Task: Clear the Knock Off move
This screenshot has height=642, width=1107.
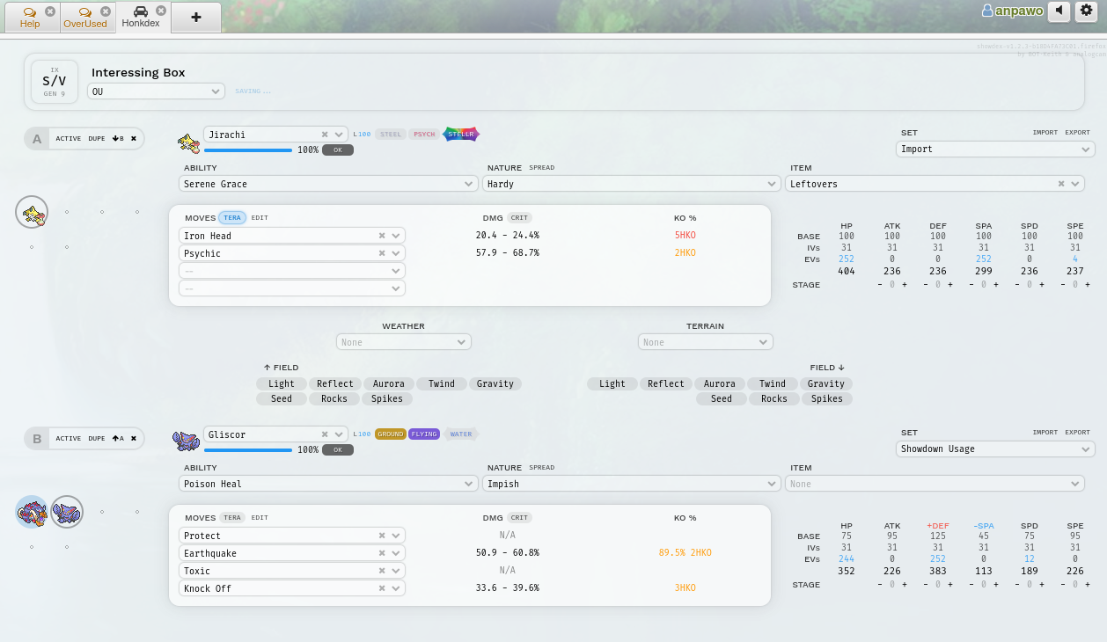Action: (382, 588)
